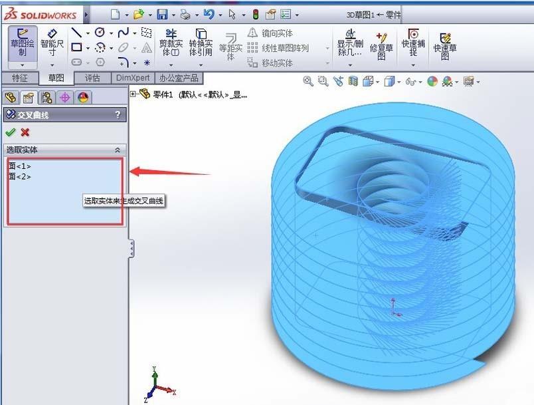Cancel the command with red X button
Viewport: 534px width, 405px height.
tap(24, 132)
